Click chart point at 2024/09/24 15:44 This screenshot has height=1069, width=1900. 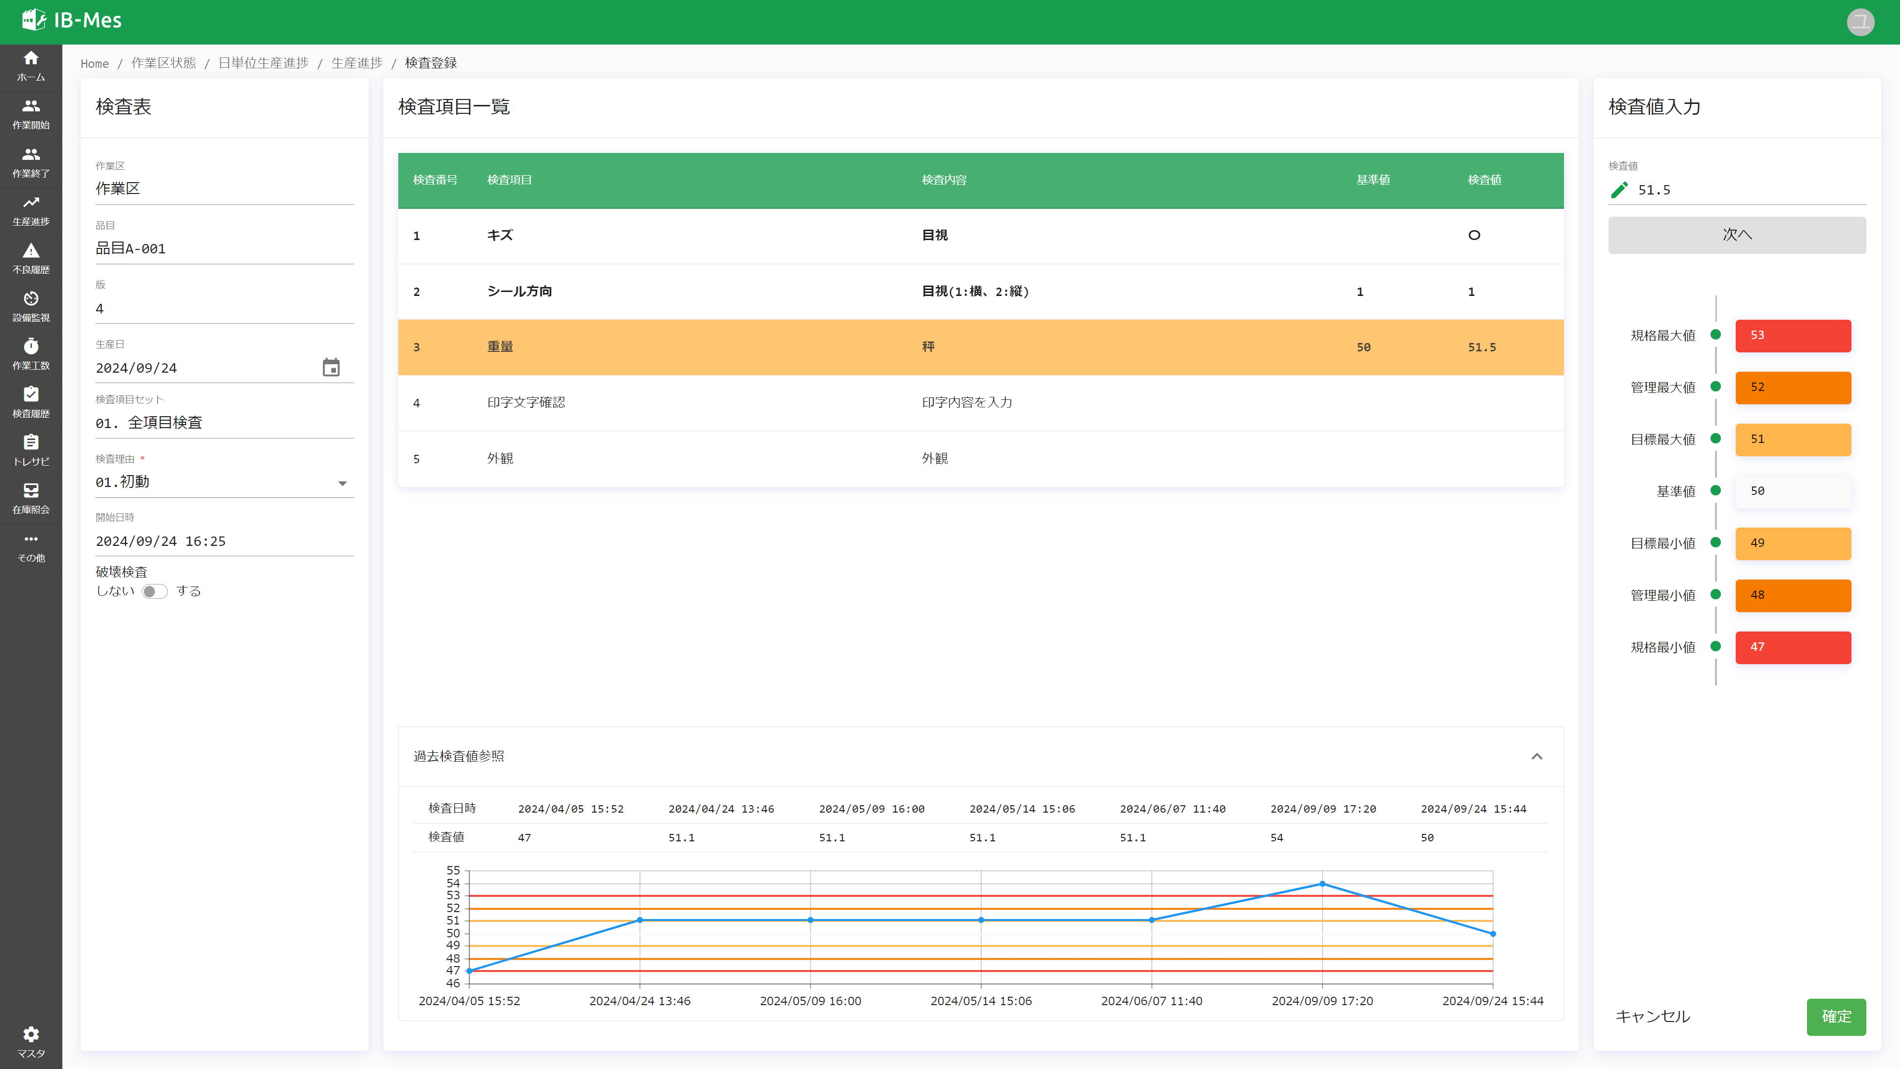point(1493,934)
